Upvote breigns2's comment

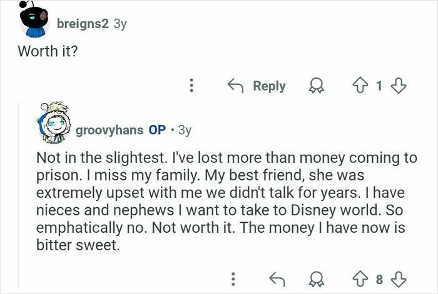coord(359,86)
